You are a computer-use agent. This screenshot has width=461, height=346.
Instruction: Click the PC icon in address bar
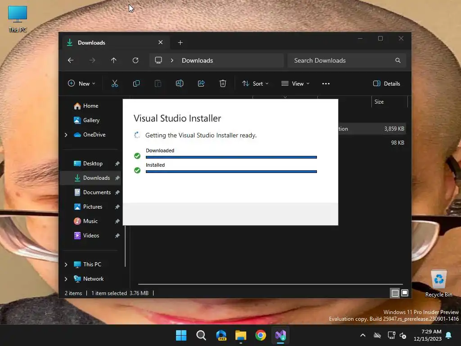(x=158, y=60)
